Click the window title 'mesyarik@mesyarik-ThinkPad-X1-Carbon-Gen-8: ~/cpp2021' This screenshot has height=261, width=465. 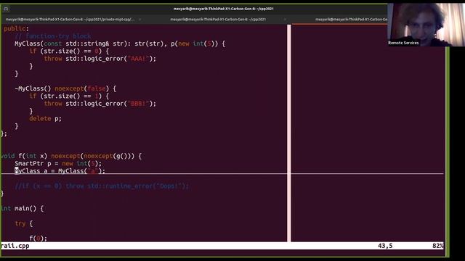[x=223, y=9]
